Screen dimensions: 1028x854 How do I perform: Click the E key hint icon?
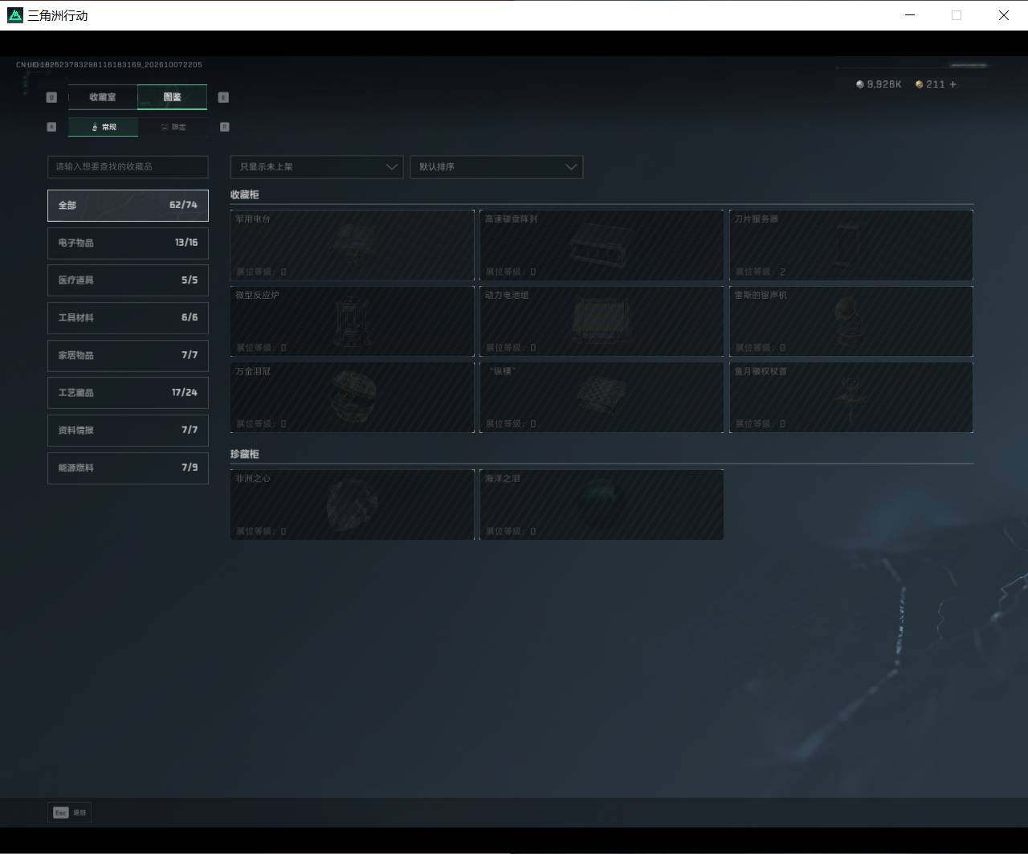point(223,97)
